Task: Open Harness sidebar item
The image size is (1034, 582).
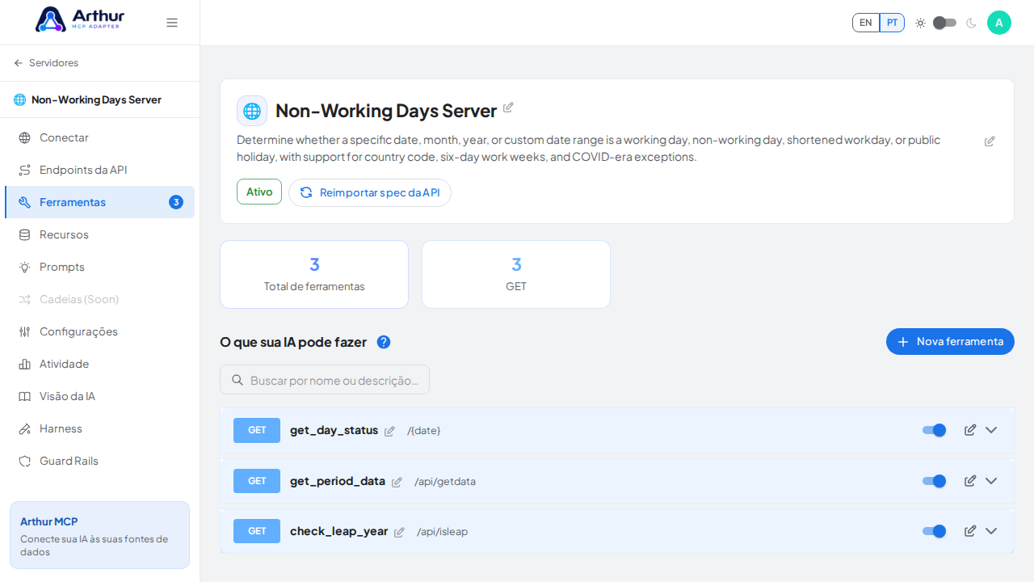Action: coord(99,428)
